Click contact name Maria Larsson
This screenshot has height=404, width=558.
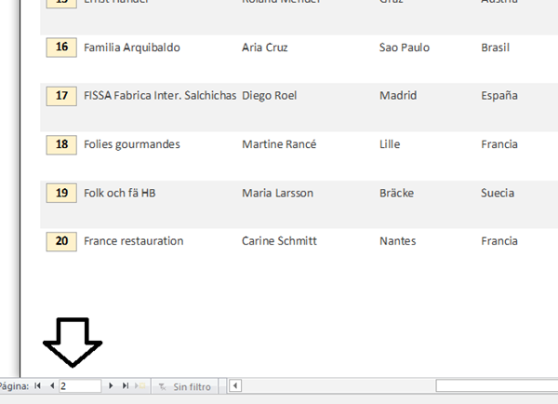tap(277, 193)
